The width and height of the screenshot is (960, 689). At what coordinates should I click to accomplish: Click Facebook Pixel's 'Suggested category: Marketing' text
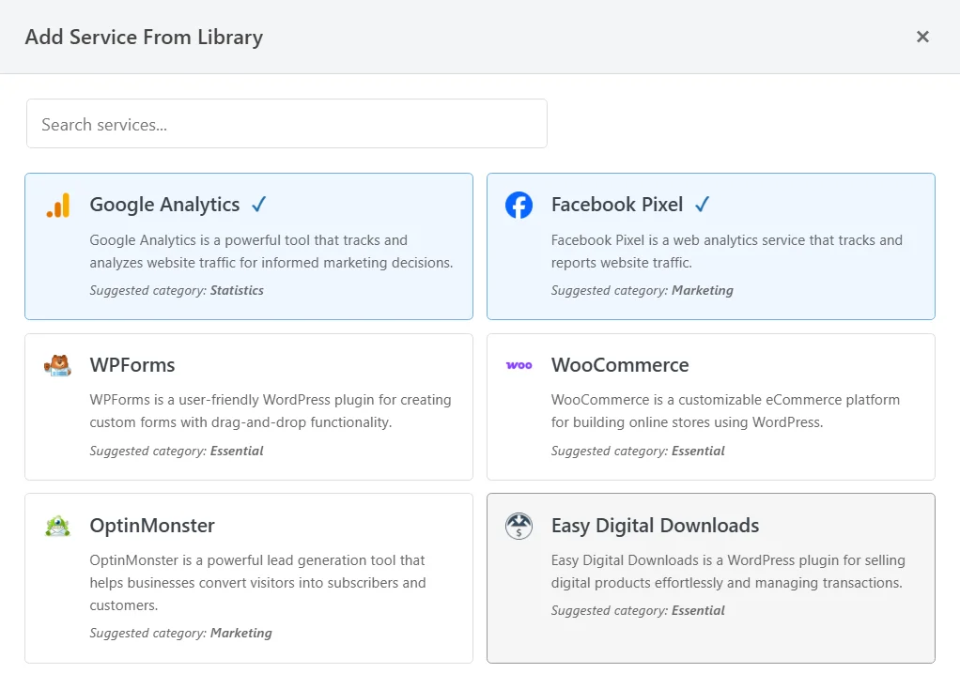coord(642,291)
